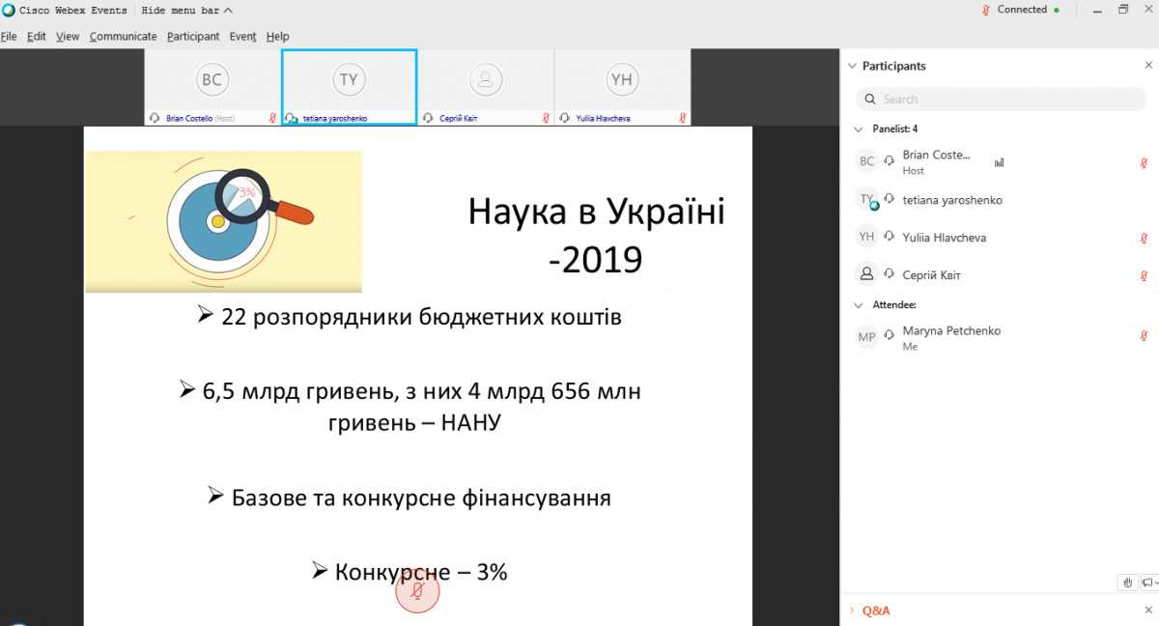
Task: Click Hide menu bar button
Action: coord(186,11)
